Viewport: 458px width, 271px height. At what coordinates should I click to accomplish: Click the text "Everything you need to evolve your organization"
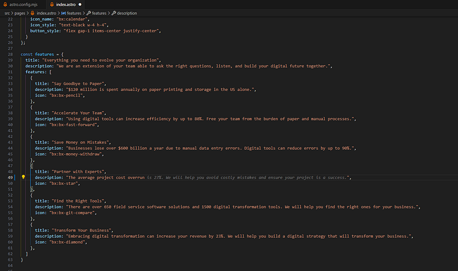click(101, 60)
